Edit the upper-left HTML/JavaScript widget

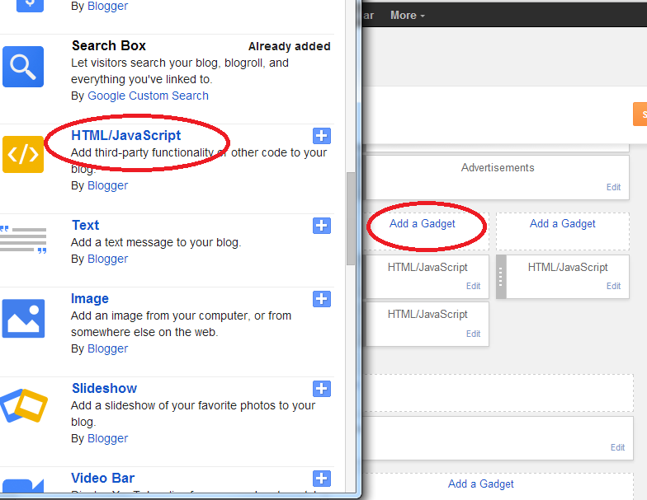click(473, 287)
